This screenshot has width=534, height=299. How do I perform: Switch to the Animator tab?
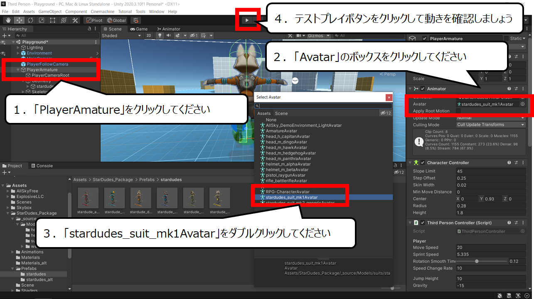(168, 29)
